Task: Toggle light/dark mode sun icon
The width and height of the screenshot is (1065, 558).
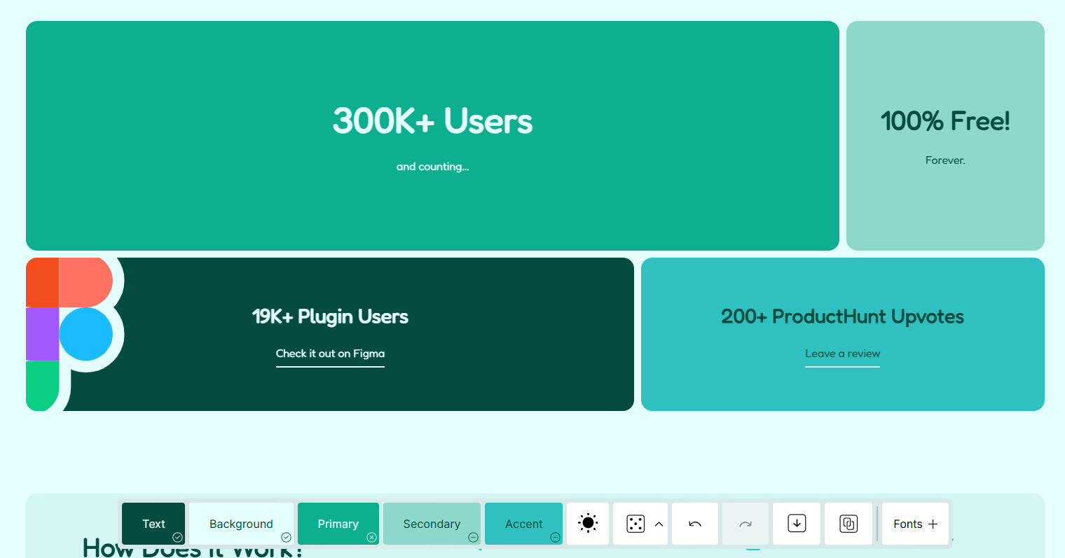Action: [x=588, y=523]
